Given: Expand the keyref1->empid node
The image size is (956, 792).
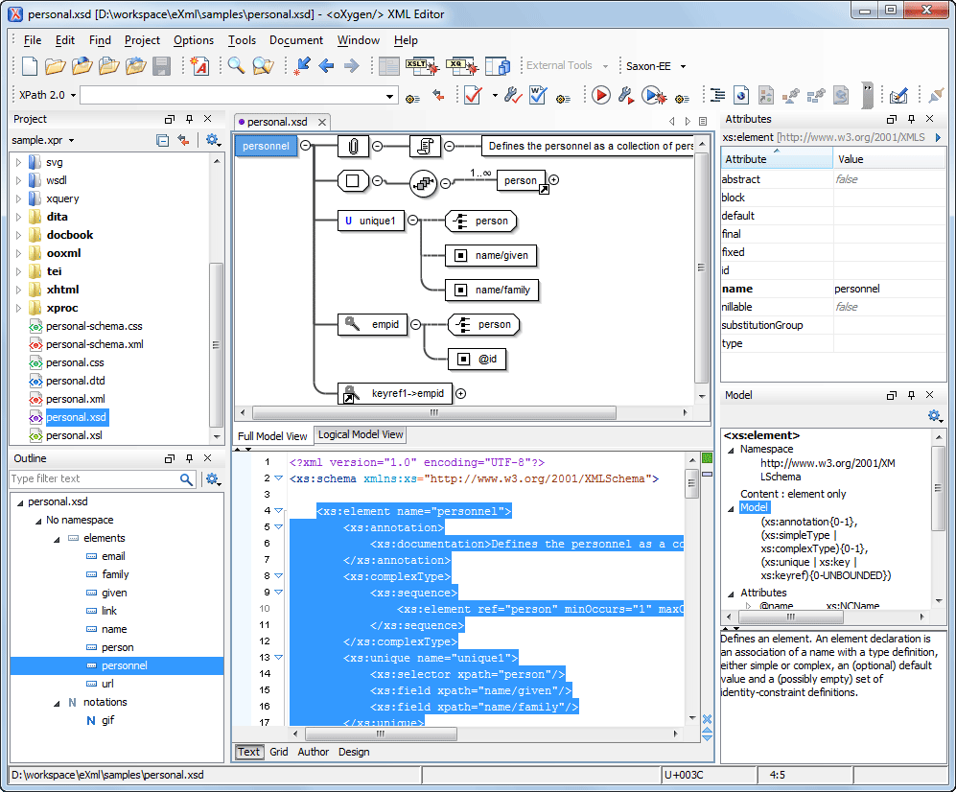Looking at the screenshot, I should 460,393.
